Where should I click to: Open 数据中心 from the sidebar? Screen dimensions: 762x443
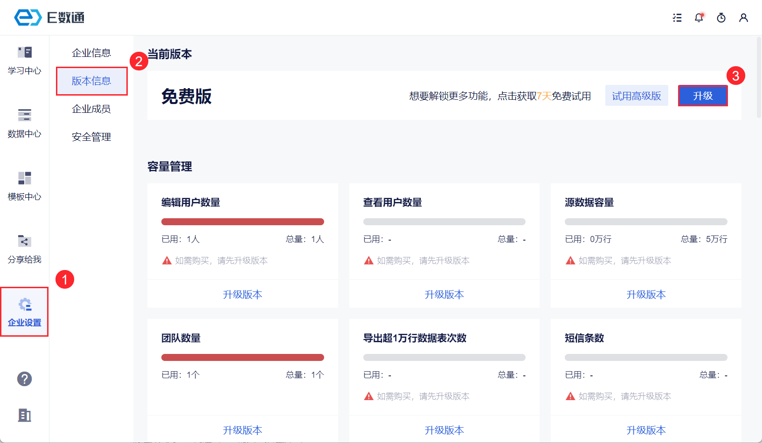(24, 123)
